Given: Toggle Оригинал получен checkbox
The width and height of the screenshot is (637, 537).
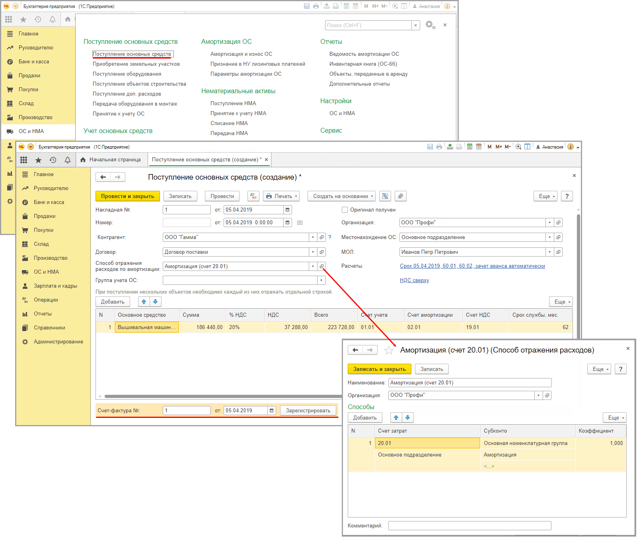Looking at the screenshot, I should click(x=345, y=210).
